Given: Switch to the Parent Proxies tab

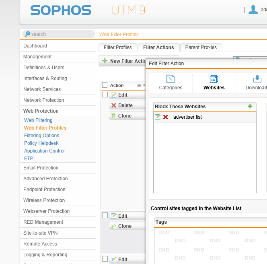Looking at the screenshot, I should (x=201, y=47).
